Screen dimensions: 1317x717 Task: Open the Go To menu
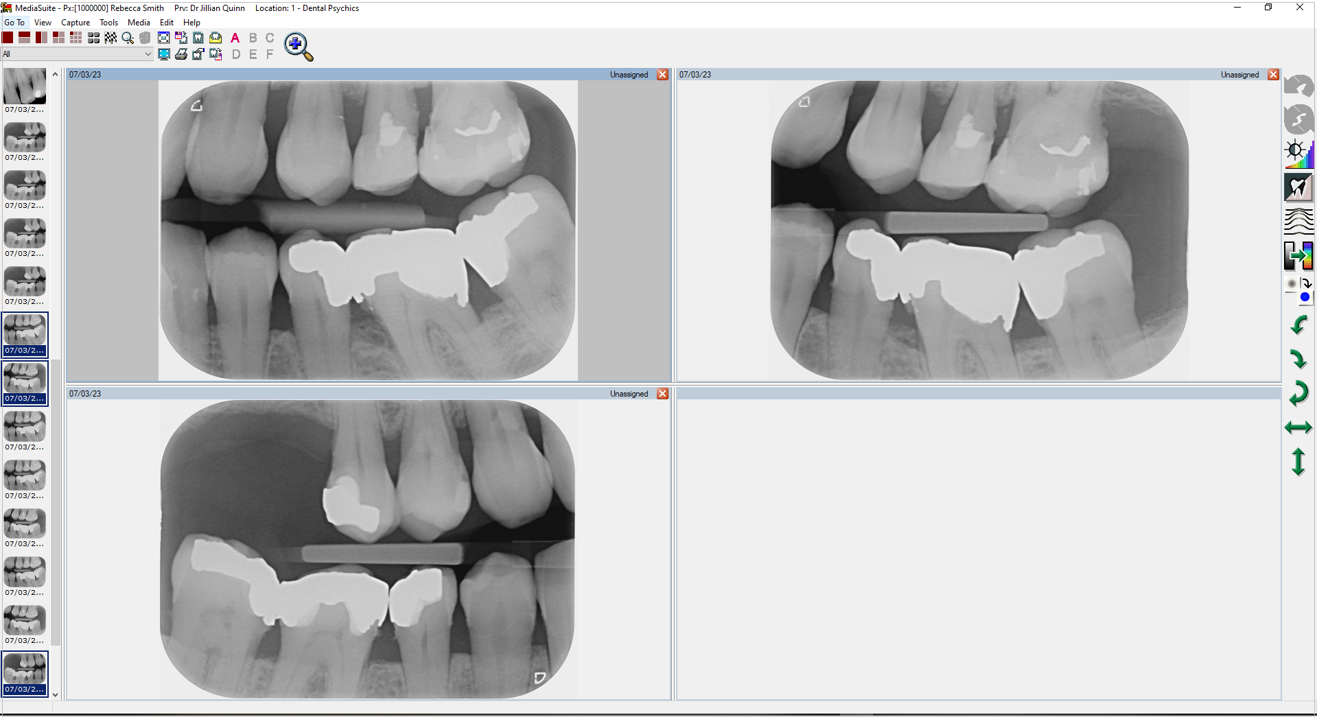click(x=14, y=23)
